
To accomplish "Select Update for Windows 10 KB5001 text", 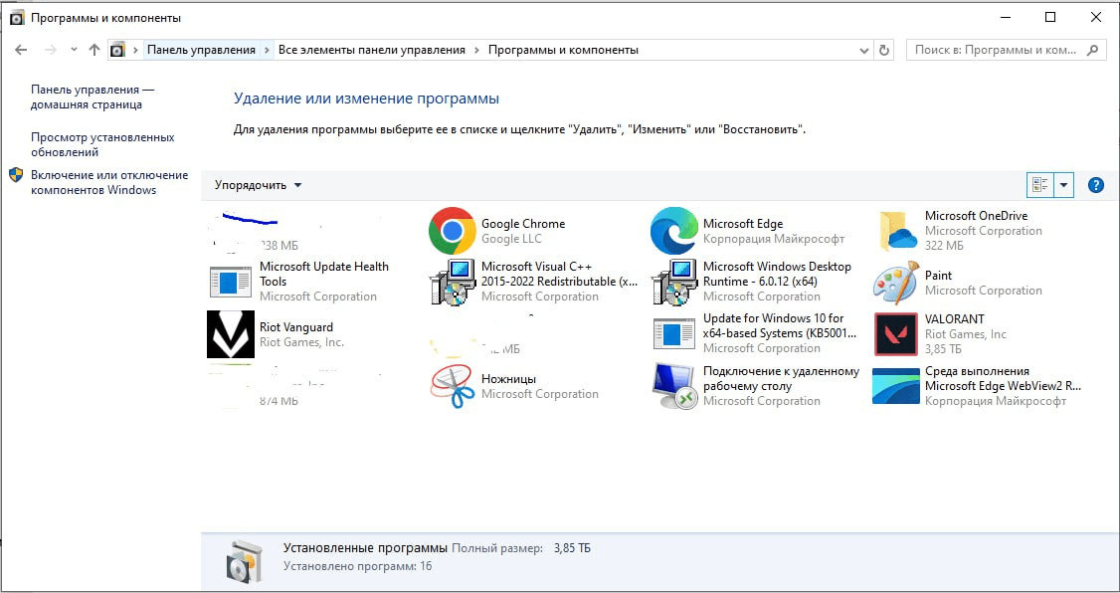I will point(779,325).
